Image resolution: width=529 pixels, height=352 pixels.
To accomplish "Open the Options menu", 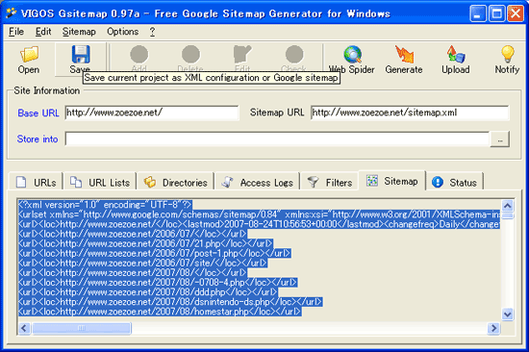I will tap(123, 32).
